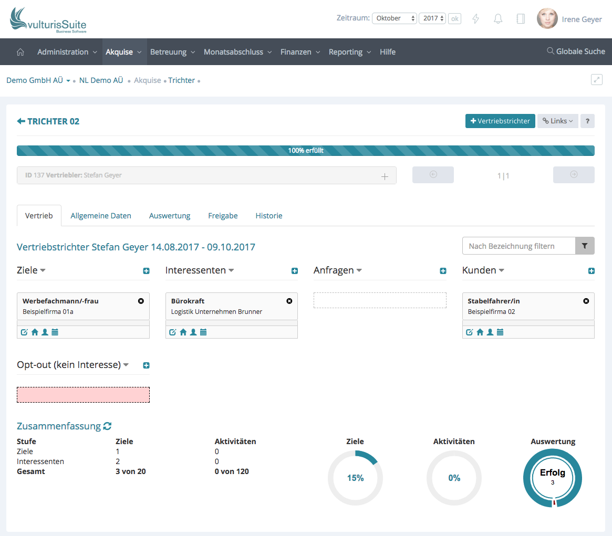Switch to the Auswertung tab

pos(170,216)
